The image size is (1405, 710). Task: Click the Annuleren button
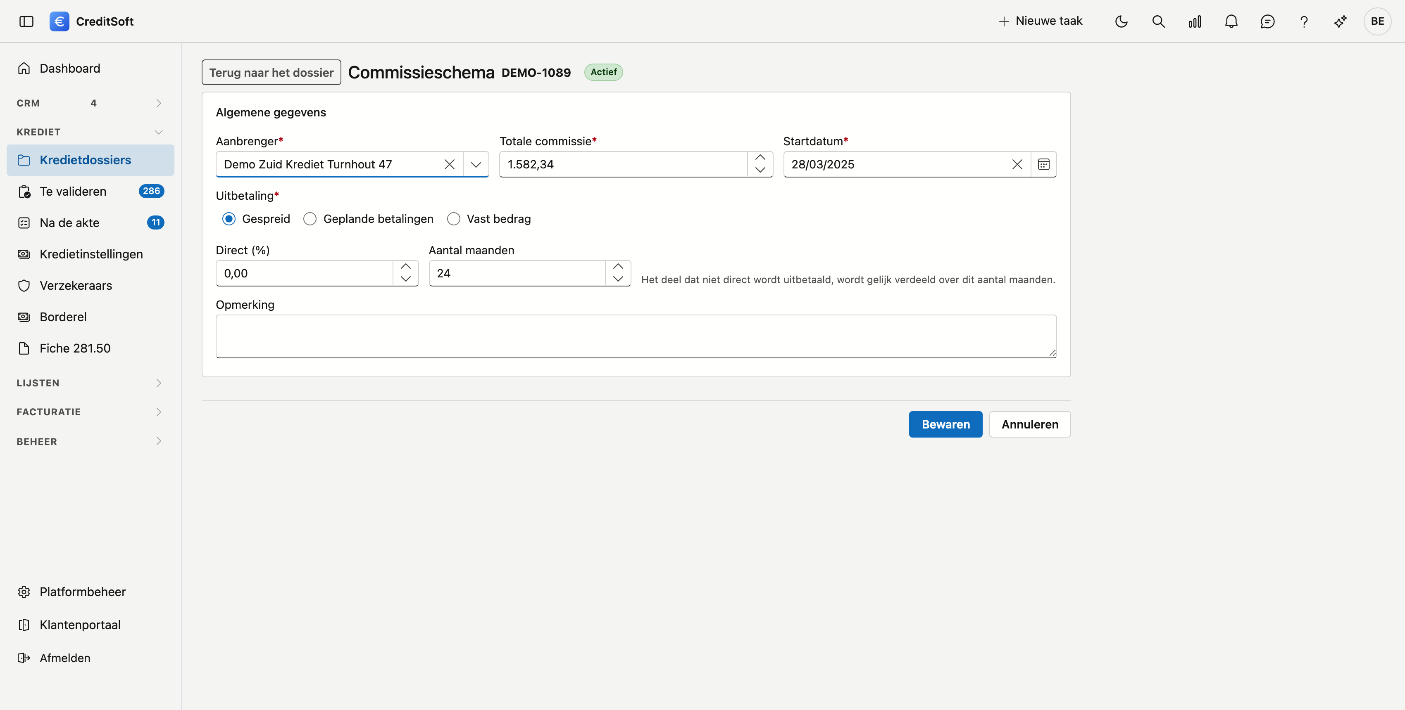pos(1030,424)
